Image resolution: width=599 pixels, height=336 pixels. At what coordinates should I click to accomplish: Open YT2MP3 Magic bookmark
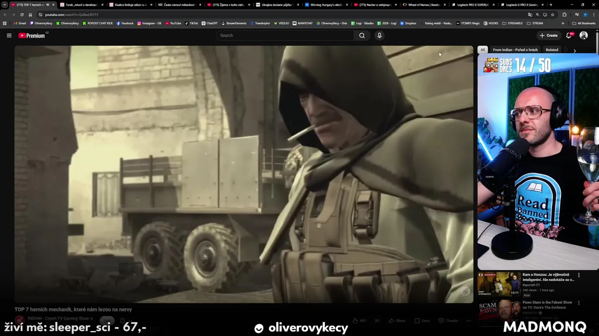point(468,23)
